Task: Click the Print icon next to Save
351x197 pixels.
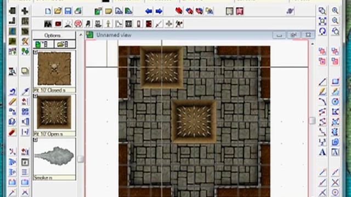Action: [x=78, y=11]
